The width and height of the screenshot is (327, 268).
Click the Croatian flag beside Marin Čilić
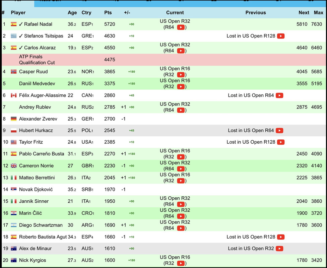14,213
